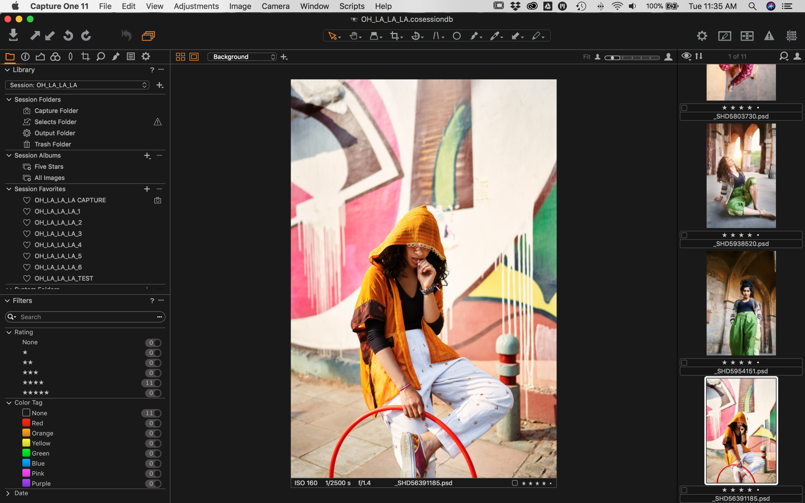Select the white balance eyedropper tool
This screenshot has width=805, height=503.
(x=496, y=36)
